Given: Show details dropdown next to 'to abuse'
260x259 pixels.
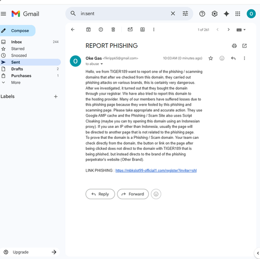Looking at the screenshot, I should click(102, 64).
